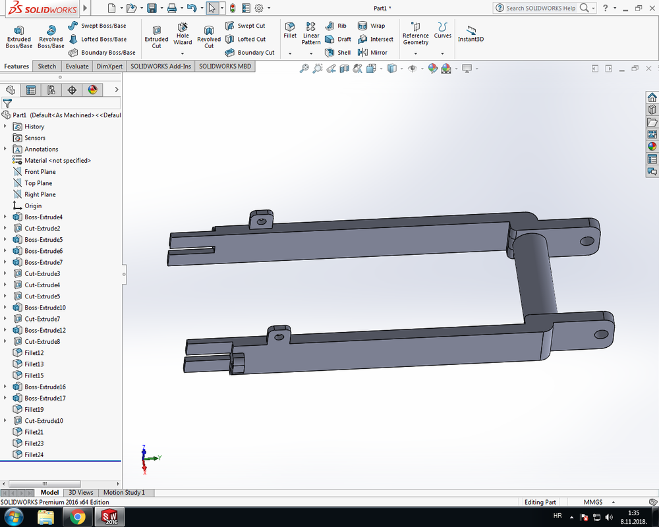Viewport: 659px width, 527px height.
Task: Select Fillet24 in the feature tree
Action: click(x=28, y=455)
